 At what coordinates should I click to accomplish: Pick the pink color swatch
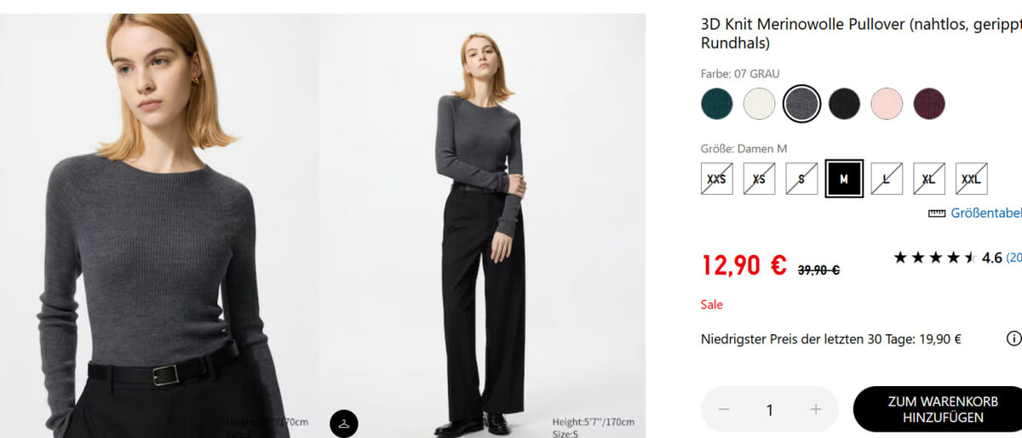point(887,104)
